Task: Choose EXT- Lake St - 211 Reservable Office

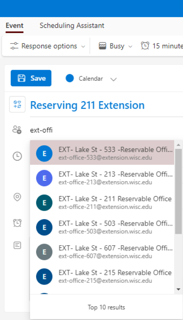Action: pos(102,203)
